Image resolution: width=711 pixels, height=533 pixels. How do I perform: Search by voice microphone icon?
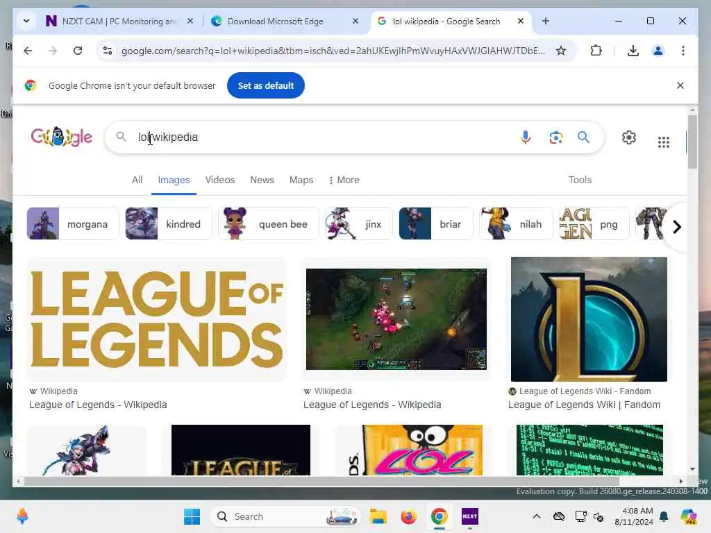526,137
